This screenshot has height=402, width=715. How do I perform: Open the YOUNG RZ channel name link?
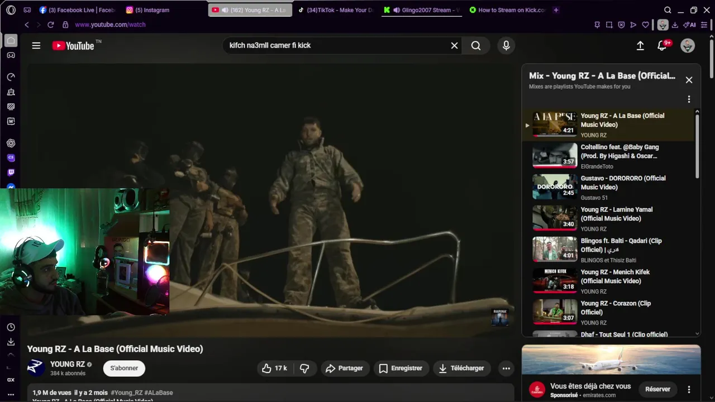coord(68,364)
